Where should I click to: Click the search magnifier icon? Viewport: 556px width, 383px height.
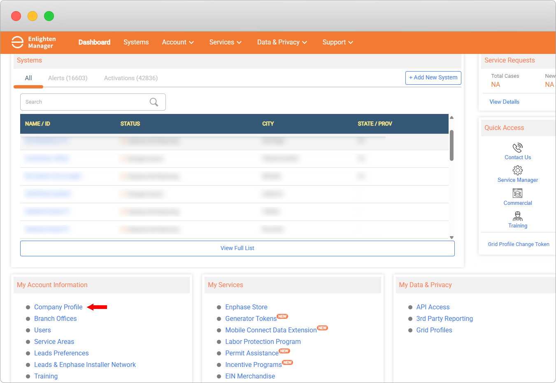[154, 102]
